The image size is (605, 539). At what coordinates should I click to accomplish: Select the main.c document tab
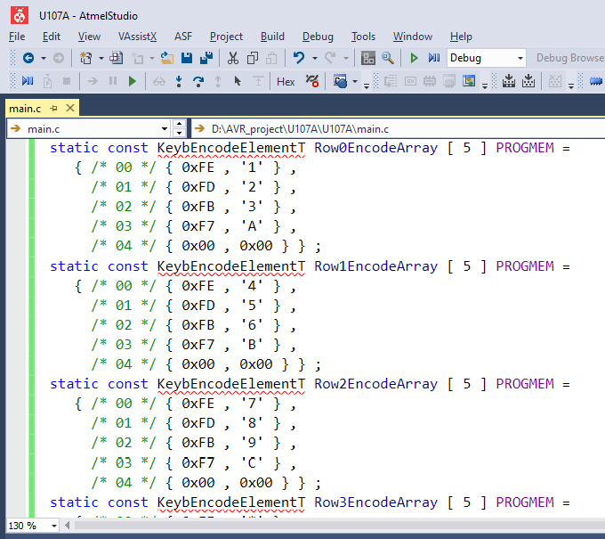point(25,109)
